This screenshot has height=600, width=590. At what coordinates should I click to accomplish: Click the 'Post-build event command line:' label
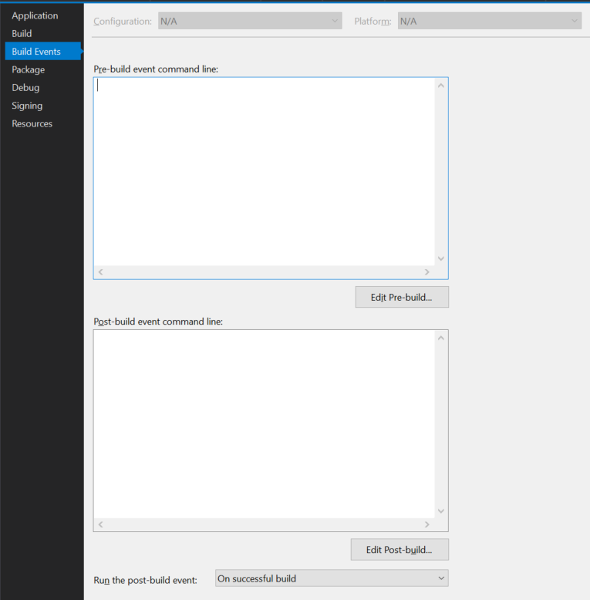pos(158,322)
